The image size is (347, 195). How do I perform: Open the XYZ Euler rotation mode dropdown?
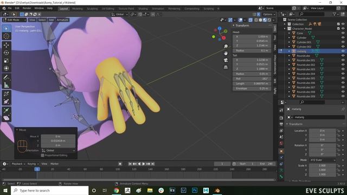[322, 160]
